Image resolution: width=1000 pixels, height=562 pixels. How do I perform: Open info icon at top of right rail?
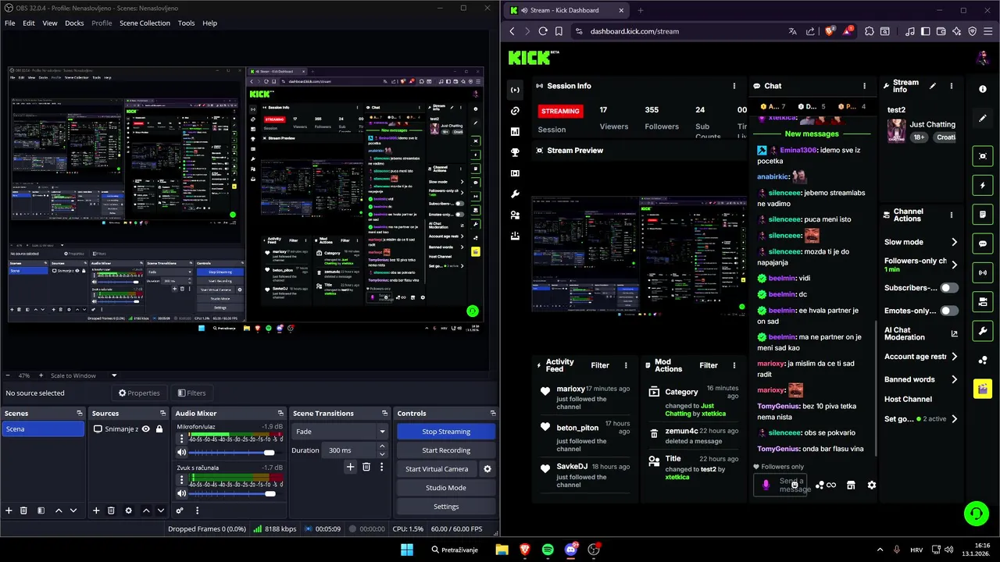coord(983,89)
